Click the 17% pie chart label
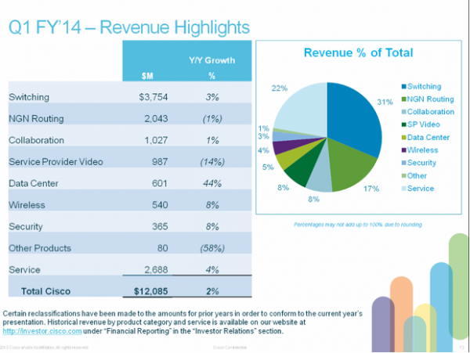The width and height of the screenshot is (470, 353). point(371,189)
